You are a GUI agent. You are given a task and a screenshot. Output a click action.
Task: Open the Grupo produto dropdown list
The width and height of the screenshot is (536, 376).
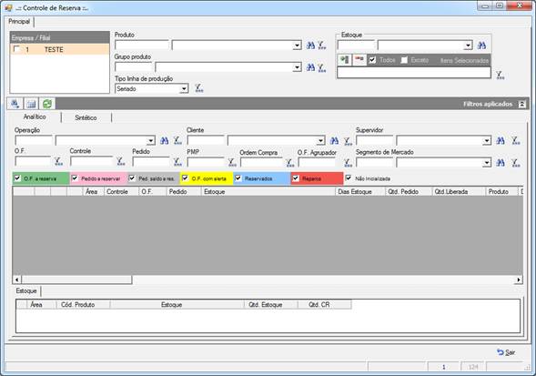297,67
